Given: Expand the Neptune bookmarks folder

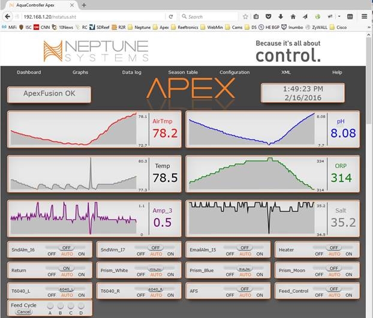Looking at the screenshot, I should (139, 27).
